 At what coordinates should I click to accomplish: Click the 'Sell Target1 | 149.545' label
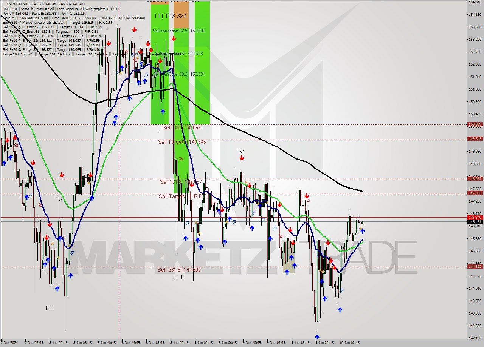tap(182, 142)
